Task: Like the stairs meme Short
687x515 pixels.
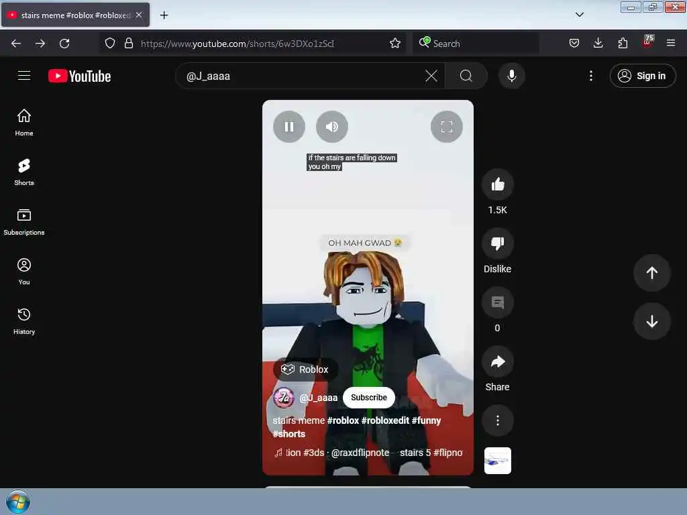Action: point(497,185)
